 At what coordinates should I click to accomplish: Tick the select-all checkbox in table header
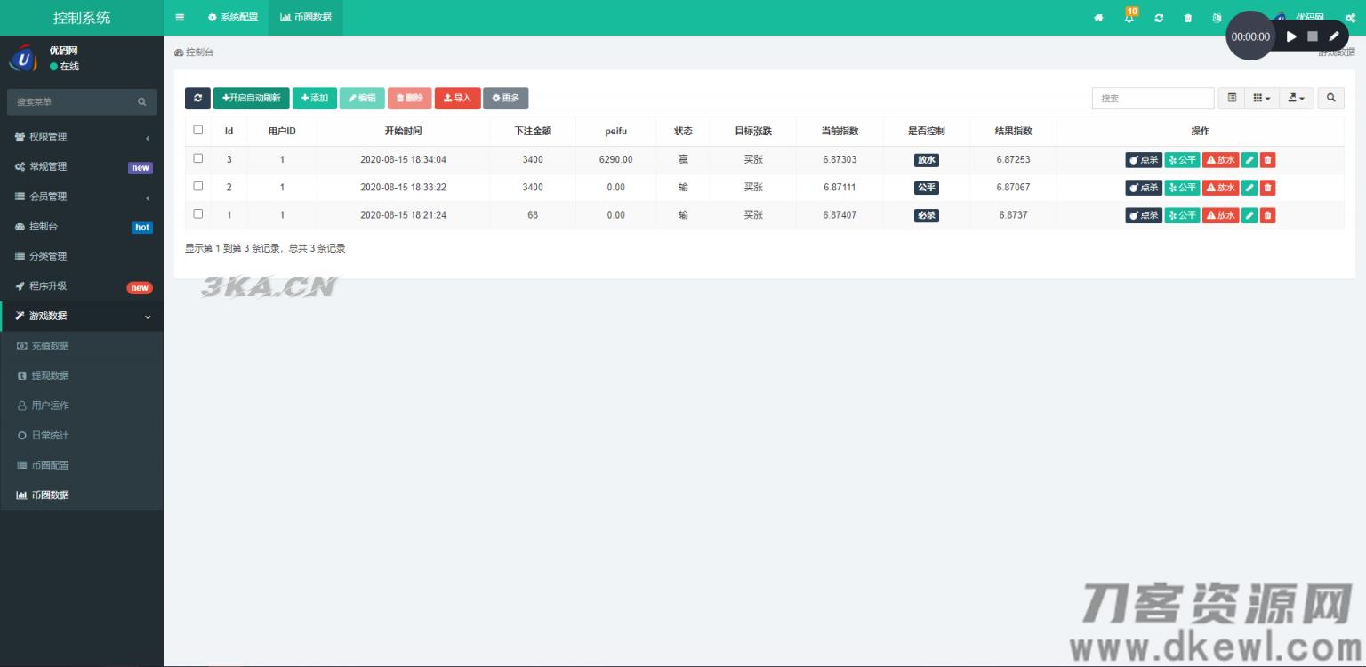(x=198, y=130)
